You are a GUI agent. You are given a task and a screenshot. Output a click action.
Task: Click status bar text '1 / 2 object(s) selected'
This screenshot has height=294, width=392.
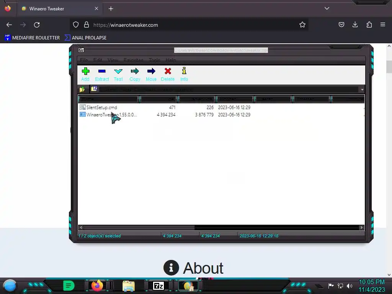click(99, 236)
